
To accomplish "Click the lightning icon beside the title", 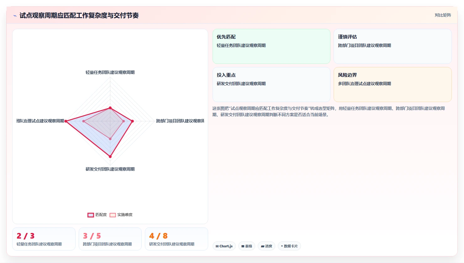I will click(x=15, y=16).
